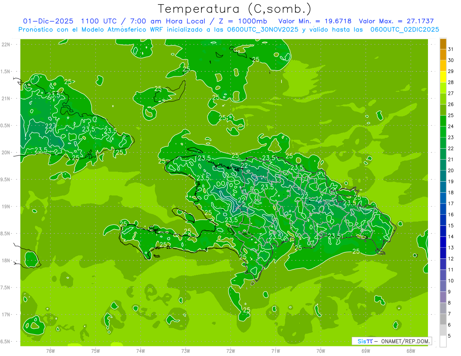Click the light green swatch between 26 and 27

[x=443, y=99]
